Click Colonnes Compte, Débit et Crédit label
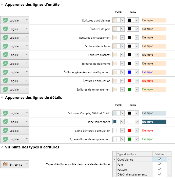 [x=89, y=113]
